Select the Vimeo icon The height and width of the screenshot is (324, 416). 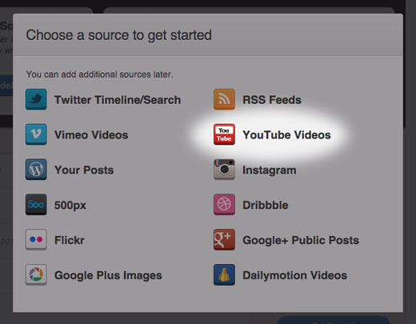pyautogui.click(x=36, y=134)
